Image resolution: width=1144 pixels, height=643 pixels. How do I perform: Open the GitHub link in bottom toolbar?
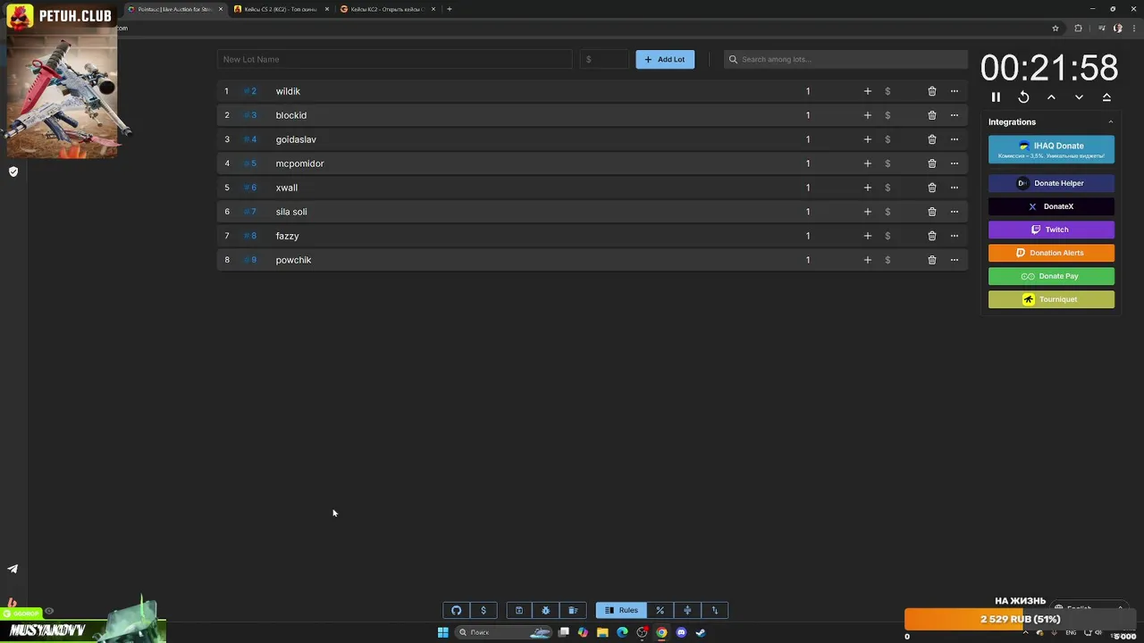coord(456,611)
